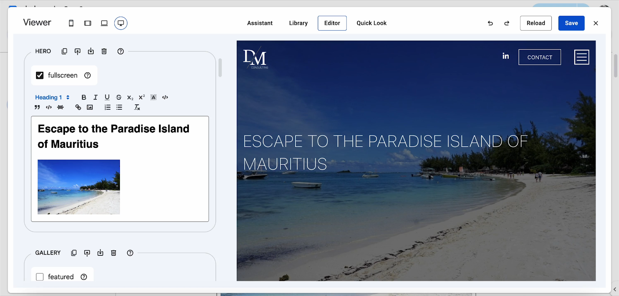The height and width of the screenshot is (296, 619).
Task: Select the laptop viewport icon
Action: coord(104,23)
